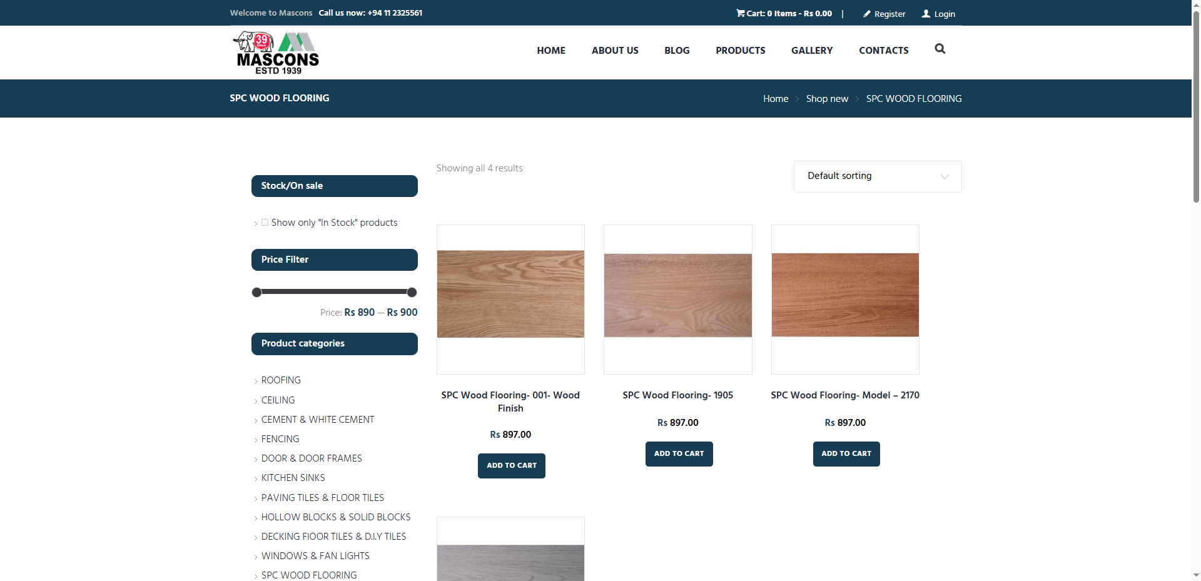Open the Default sorting dropdown
The image size is (1201, 581).
(x=877, y=176)
